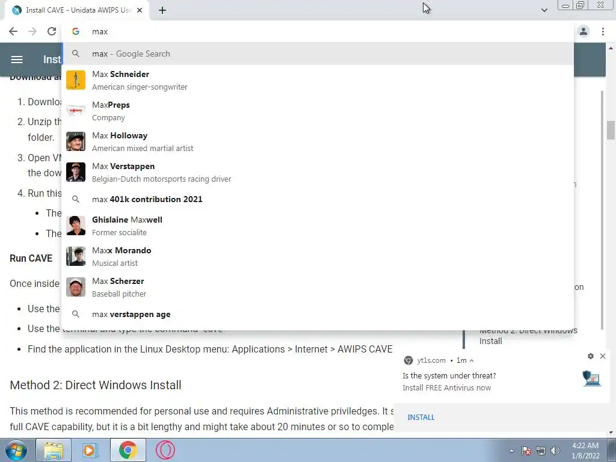This screenshot has height=462, width=616.
Task: Click Max Holloway's photo thumbnail
Action: 76,141
